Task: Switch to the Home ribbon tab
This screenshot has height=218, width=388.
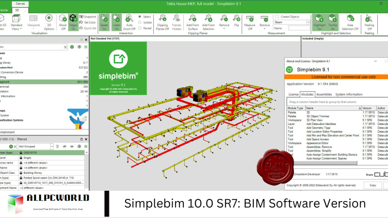Action: (x=4, y=10)
